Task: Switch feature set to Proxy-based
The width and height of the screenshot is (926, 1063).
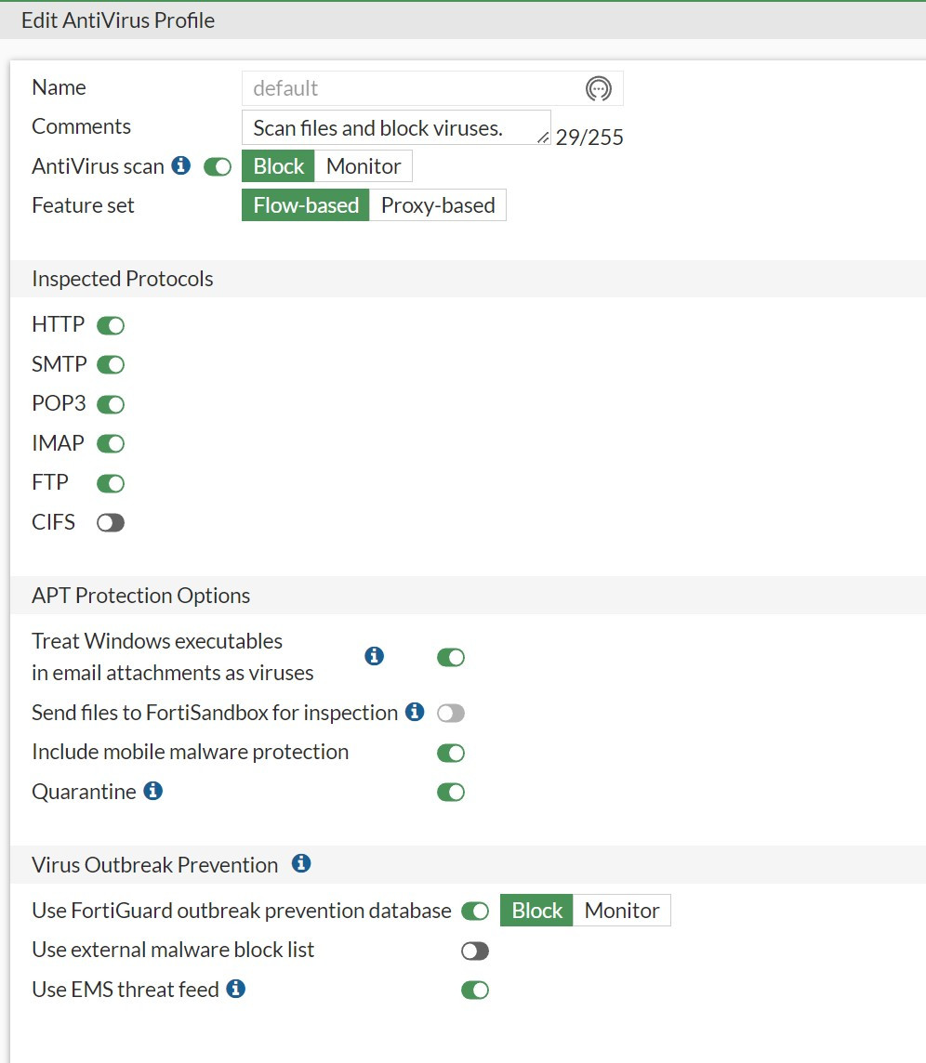Action: (438, 205)
